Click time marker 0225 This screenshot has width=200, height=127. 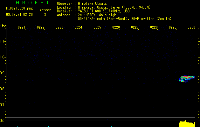click(97, 27)
